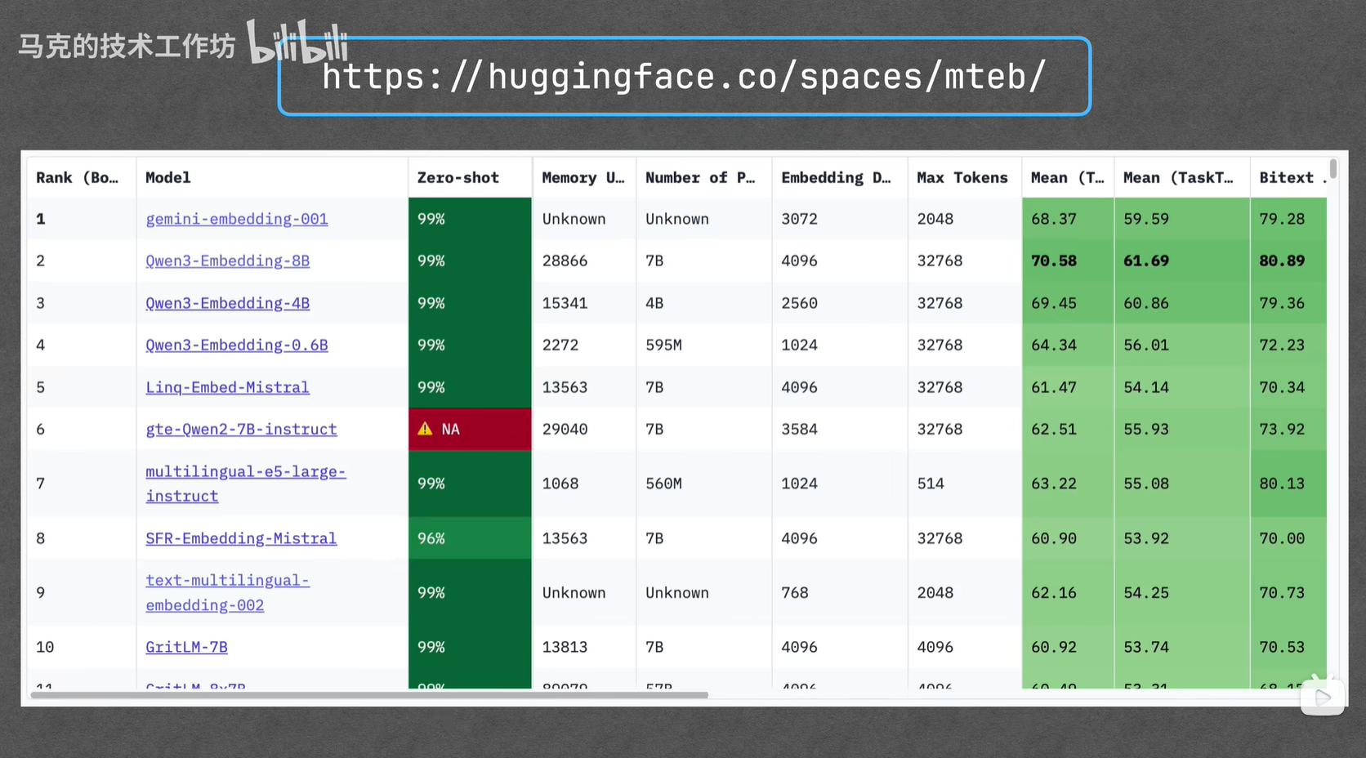Sort by the Mean (T… column header
Image resolution: width=1366 pixels, height=758 pixels.
tap(1067, 177)
